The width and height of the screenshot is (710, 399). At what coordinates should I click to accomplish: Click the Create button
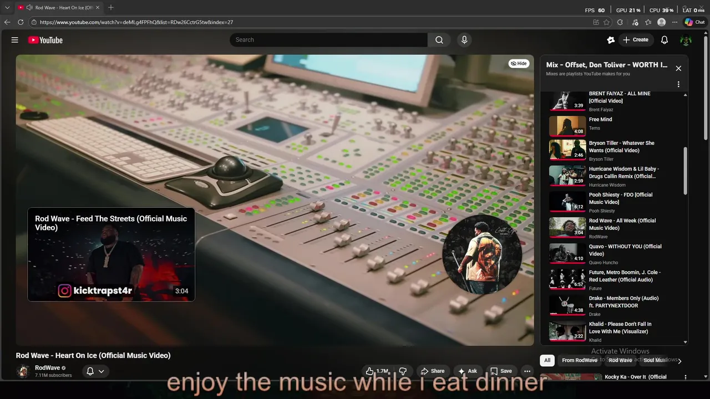[636, 40]
